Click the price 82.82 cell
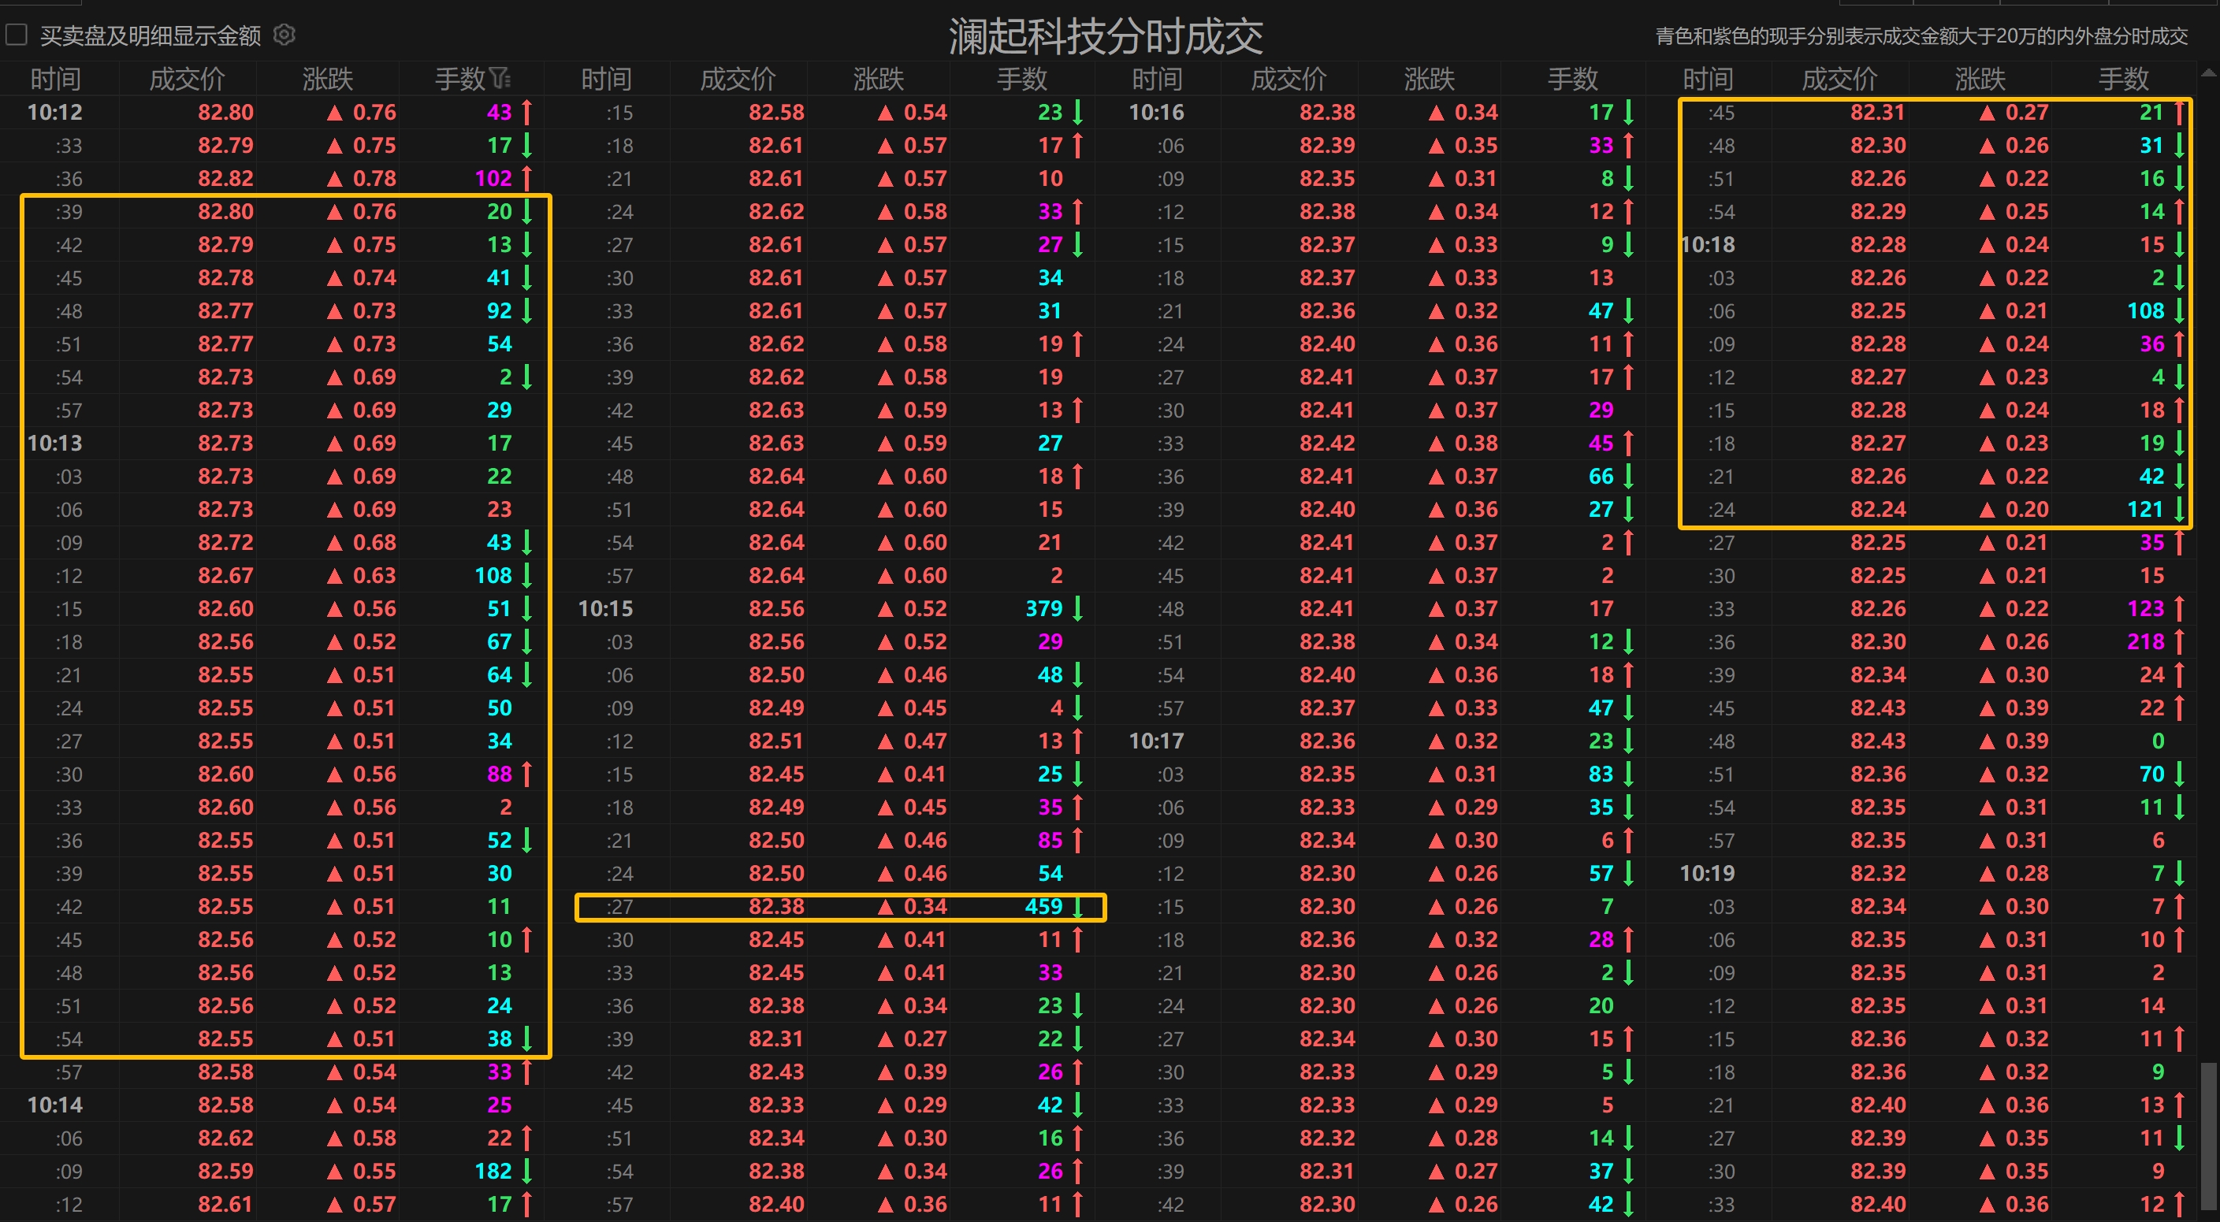Screen dimensions: 2220x1222 click(226, 178)
